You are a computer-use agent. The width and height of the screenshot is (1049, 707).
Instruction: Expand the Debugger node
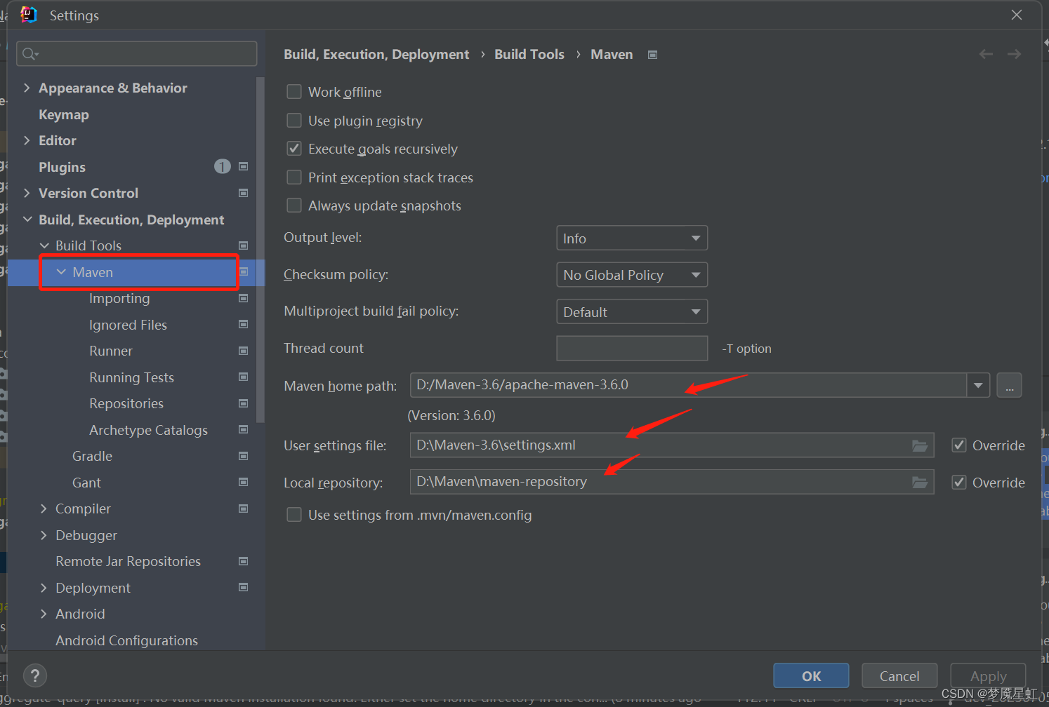click(44, 535)
